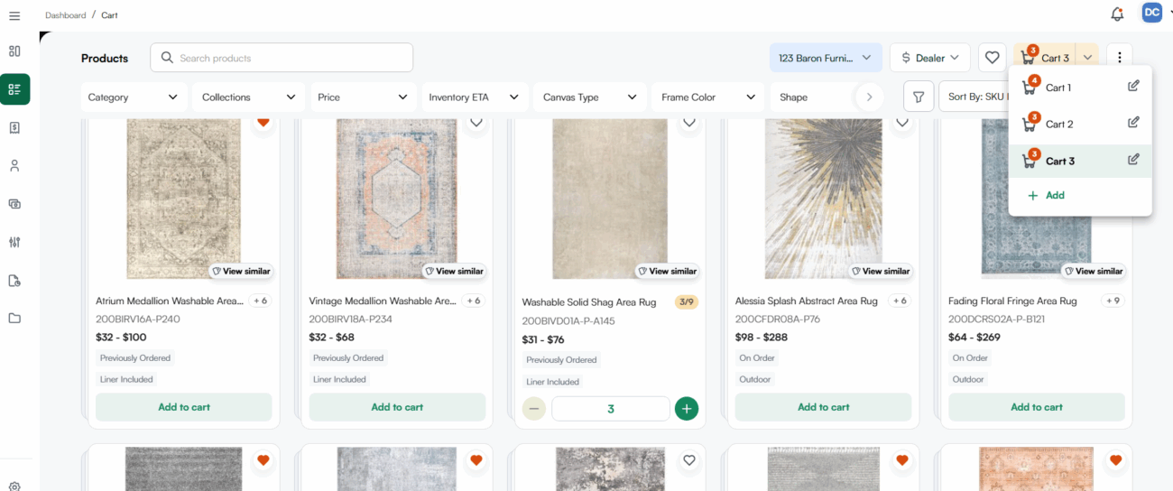
Task: Expand the Category filter dropdown
Action: click(134, 97)
